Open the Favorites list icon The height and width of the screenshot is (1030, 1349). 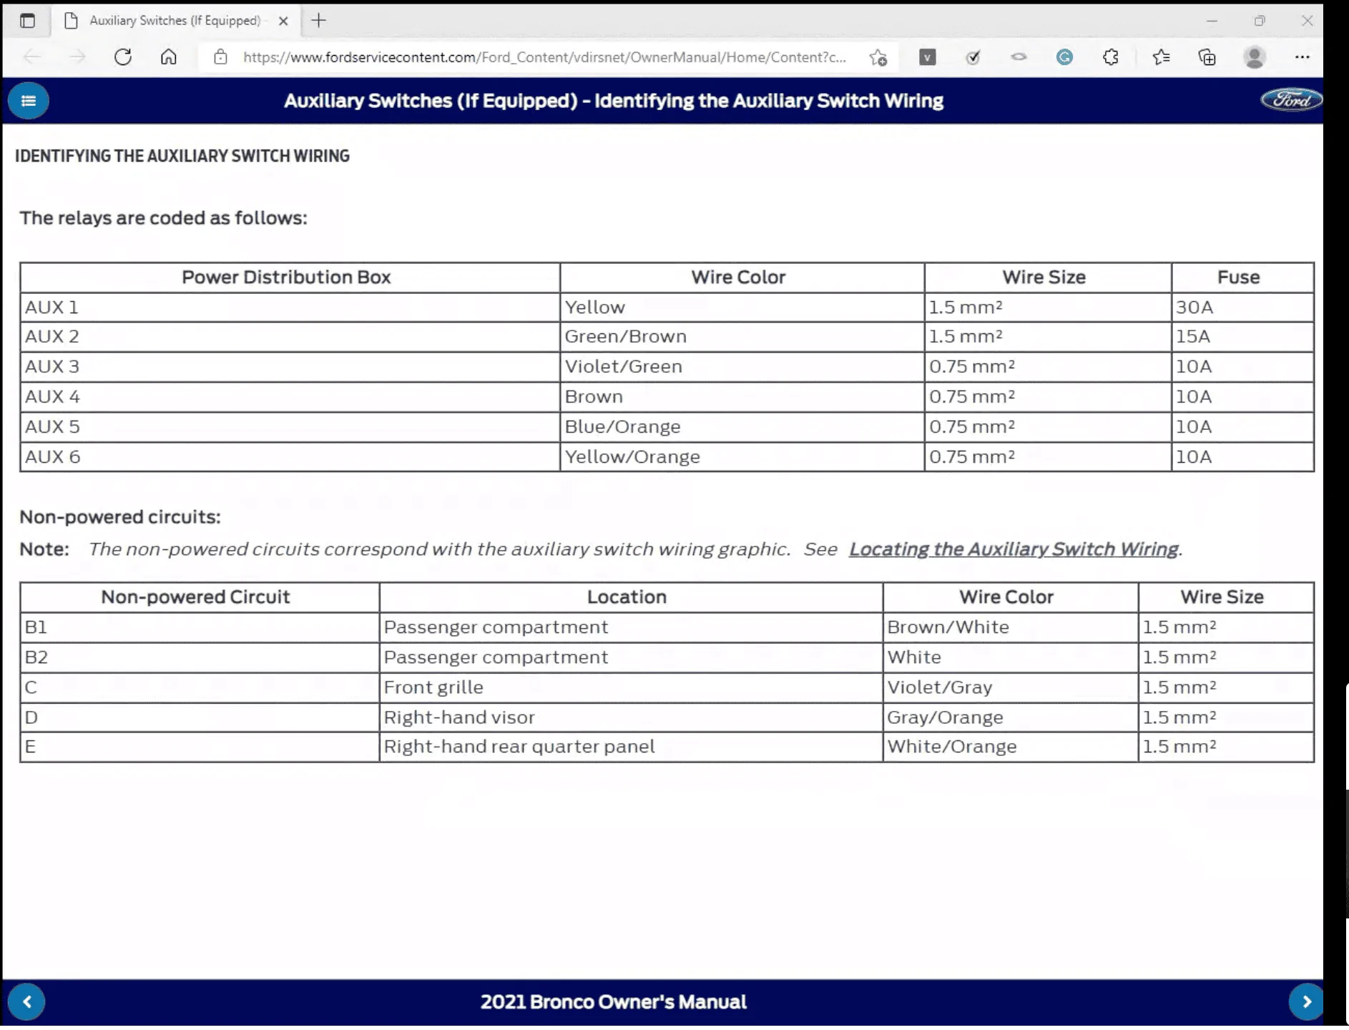point(1161,57)
